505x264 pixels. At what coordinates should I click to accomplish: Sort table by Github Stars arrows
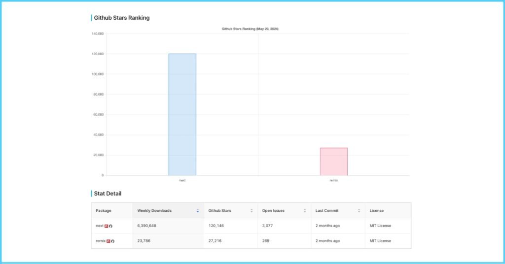point(252,211)
